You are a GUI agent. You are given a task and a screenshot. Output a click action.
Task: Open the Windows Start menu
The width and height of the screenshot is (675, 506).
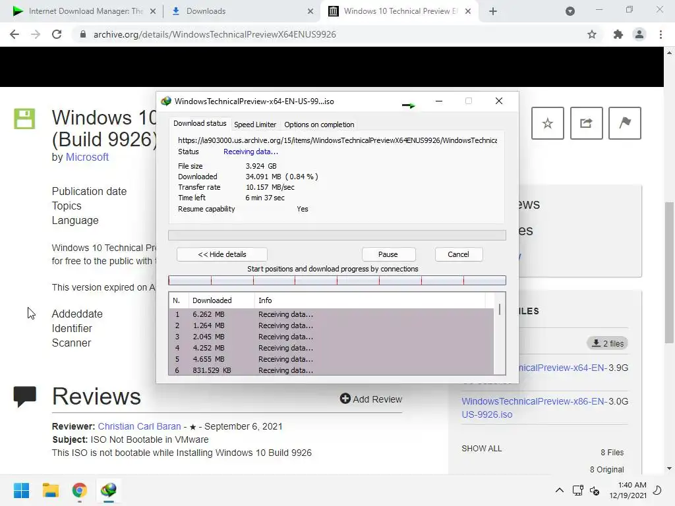point(22,490)
